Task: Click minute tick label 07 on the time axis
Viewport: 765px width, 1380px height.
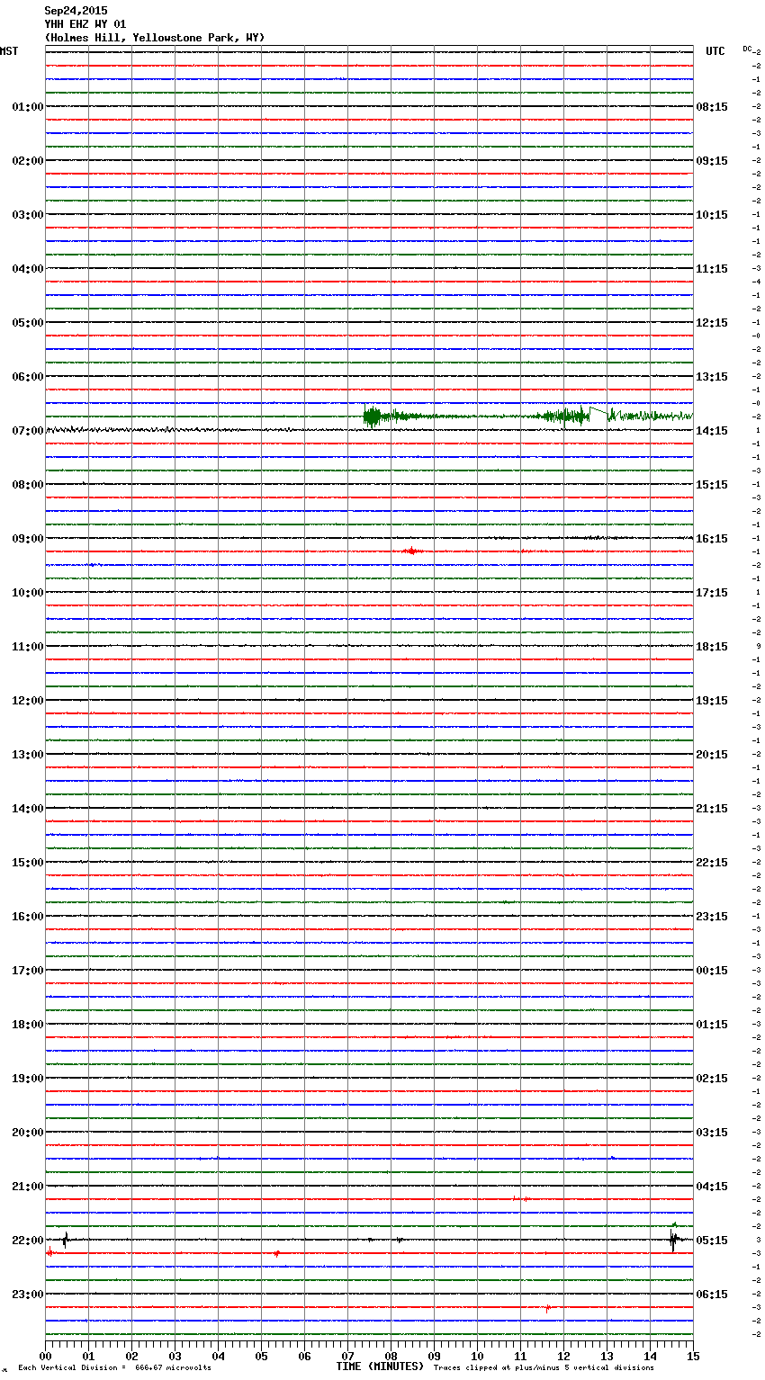Action: point(347,1356)
